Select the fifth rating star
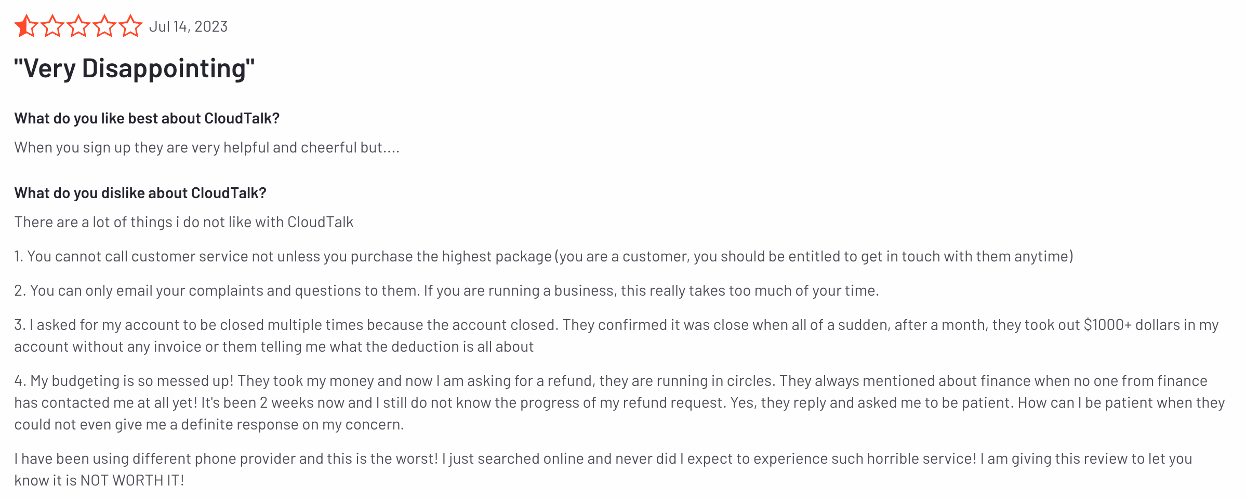The width and height of the screenshot is (1246, 499). click(x=130, y=26)
